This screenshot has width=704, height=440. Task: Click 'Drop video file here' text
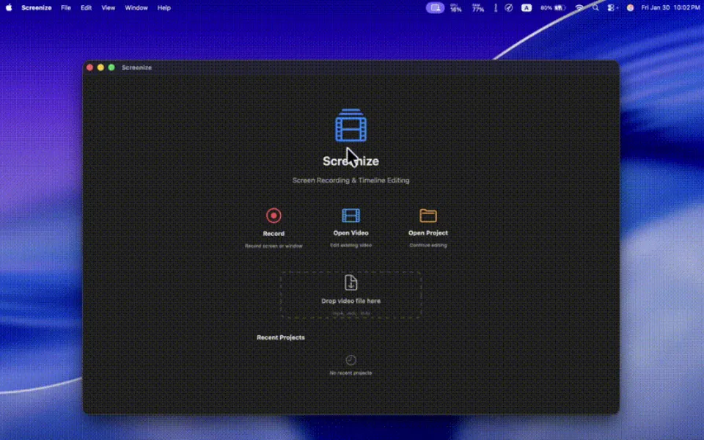[x=351, y=301]
